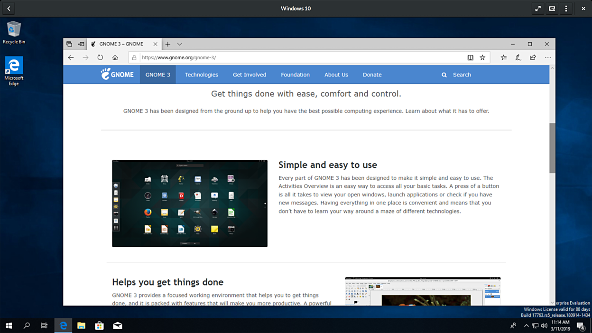Go to the Edge home page
Screen dimensions: 592x333
coord(115,58)
